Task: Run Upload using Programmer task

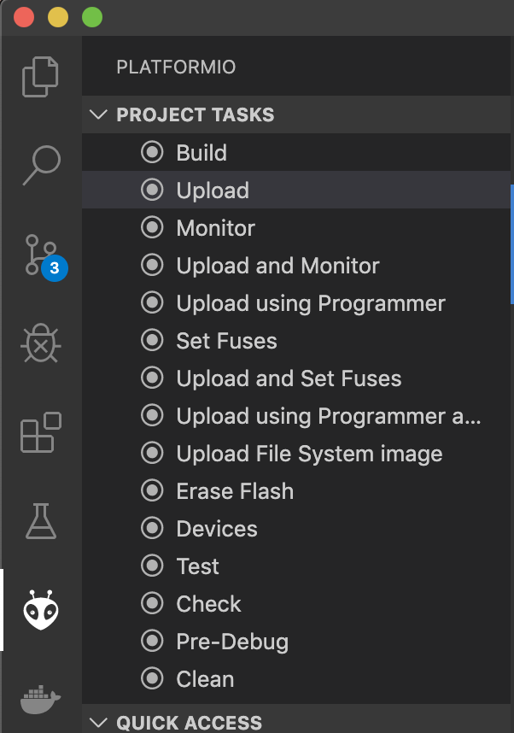Action: coord(296,303)
